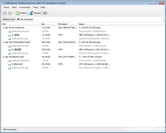Select the C: partition icon

(9, 35)
